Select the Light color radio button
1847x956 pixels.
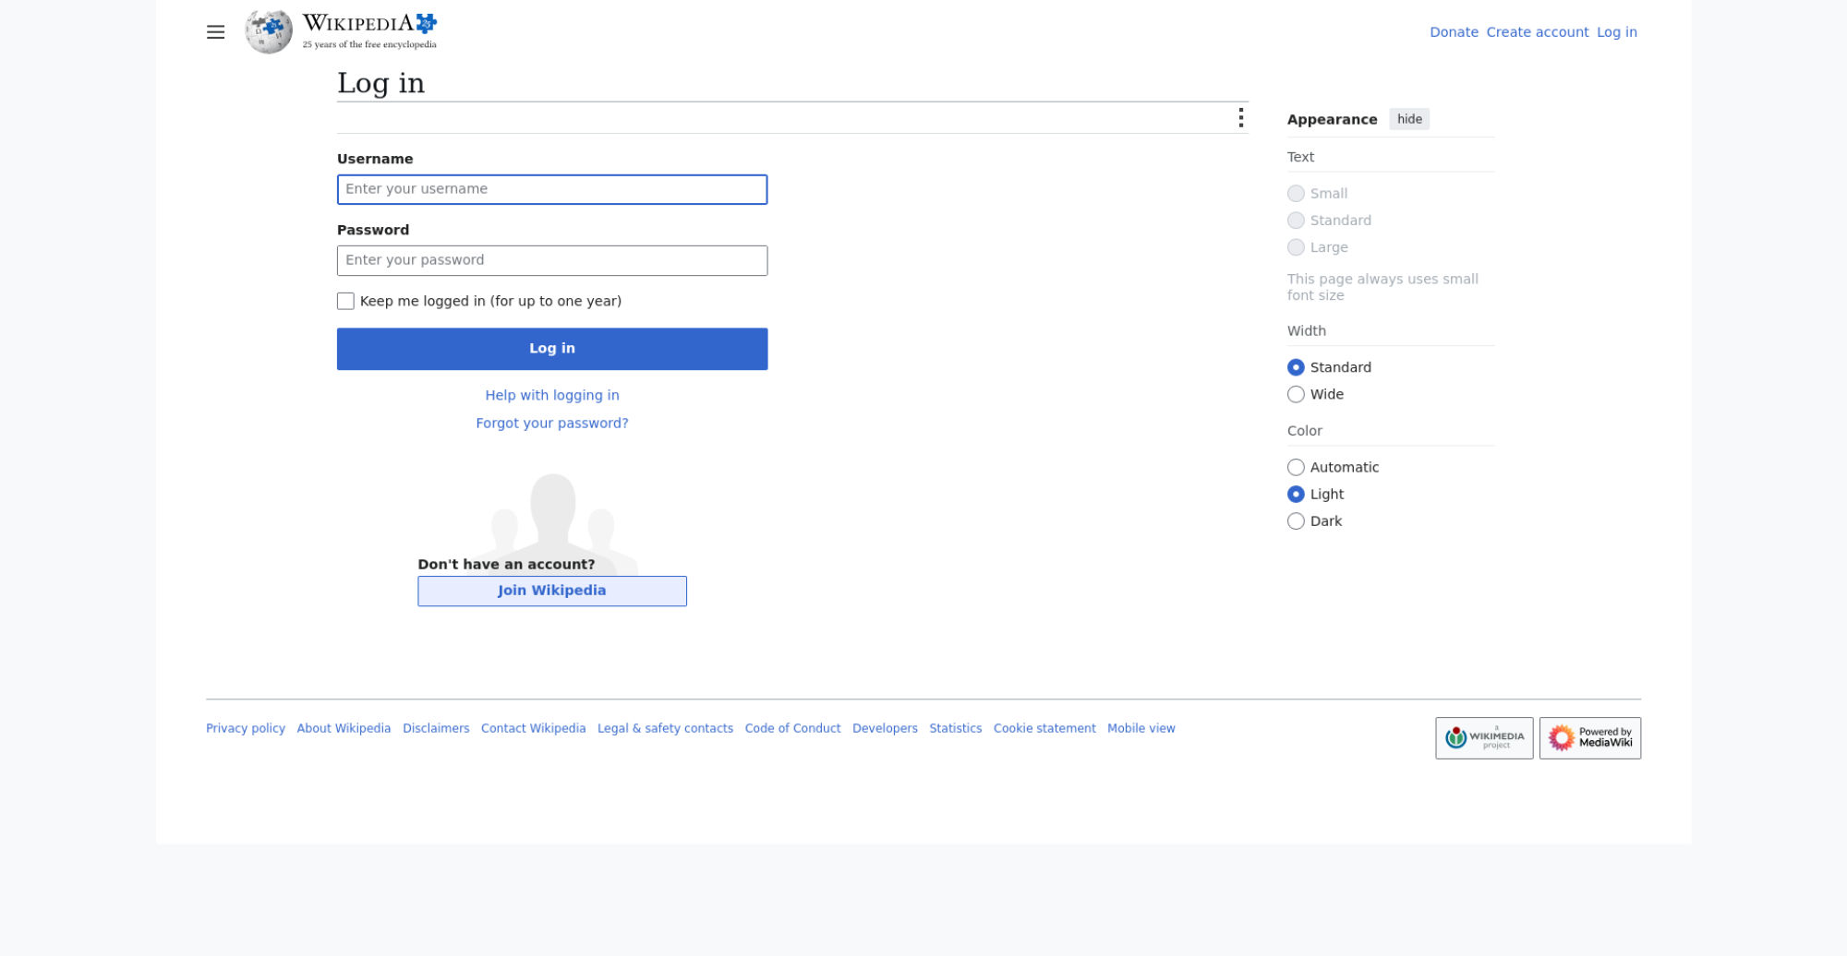pos(1296,494)
